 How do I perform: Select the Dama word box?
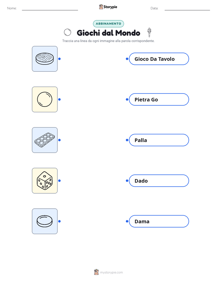(x=159, y=221)
